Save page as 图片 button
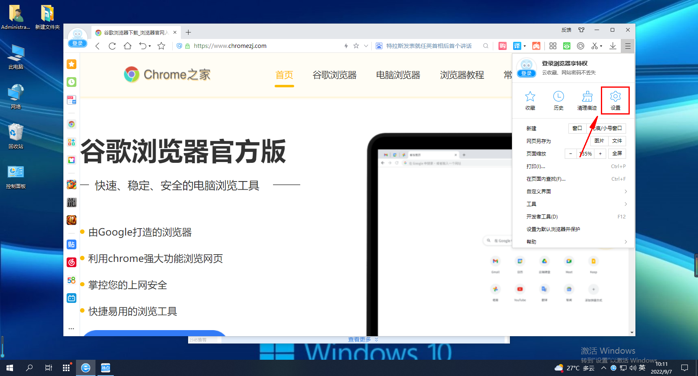698x376 pixels. [x=599, y=141]
